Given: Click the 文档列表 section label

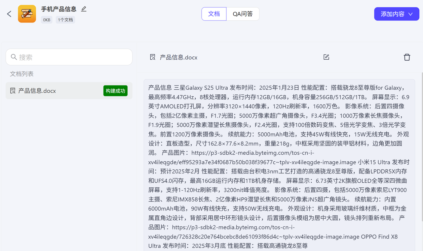Looking at the screenshot, I should (x=22, y=74).
